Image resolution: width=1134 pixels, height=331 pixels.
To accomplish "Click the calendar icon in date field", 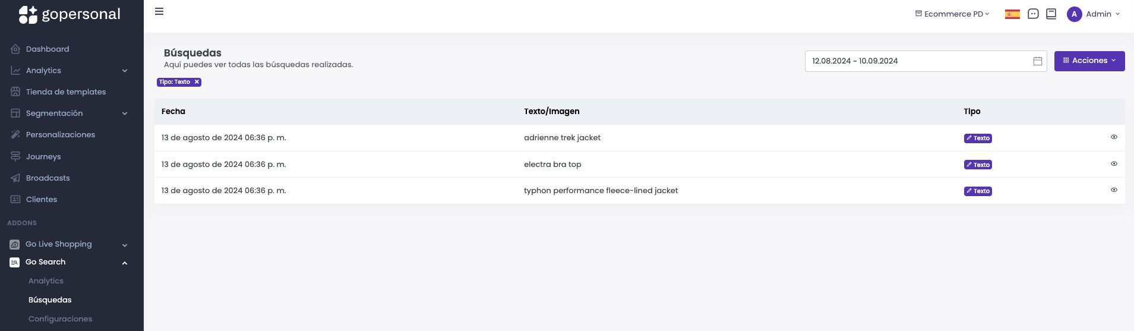I will point(1038,61).
